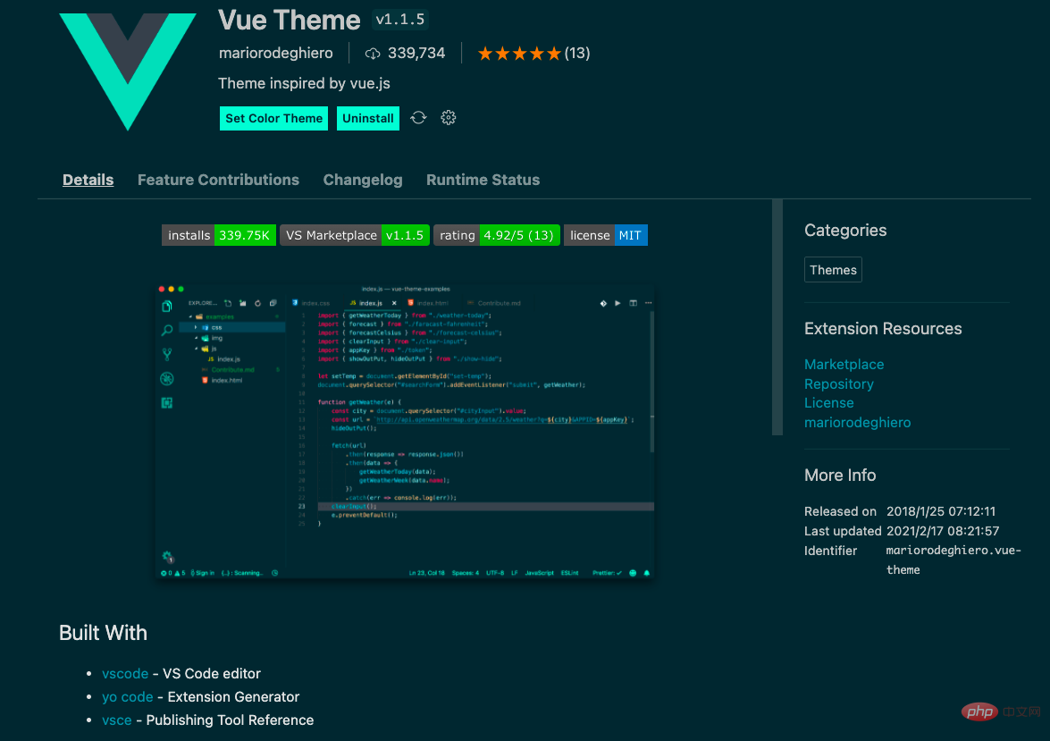Click the php中文网 watermark icon

click(x=980, y=712)
